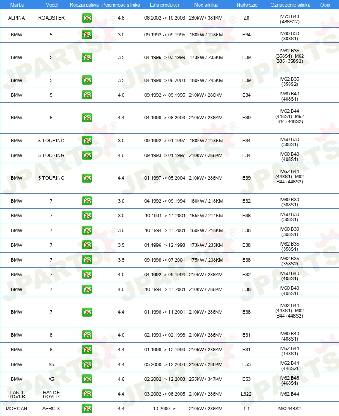This screenshot has height=416, width=339.
Task: Click the fuel icon for the BMW X5 4.6 row
Action: [x=87, y=379]
